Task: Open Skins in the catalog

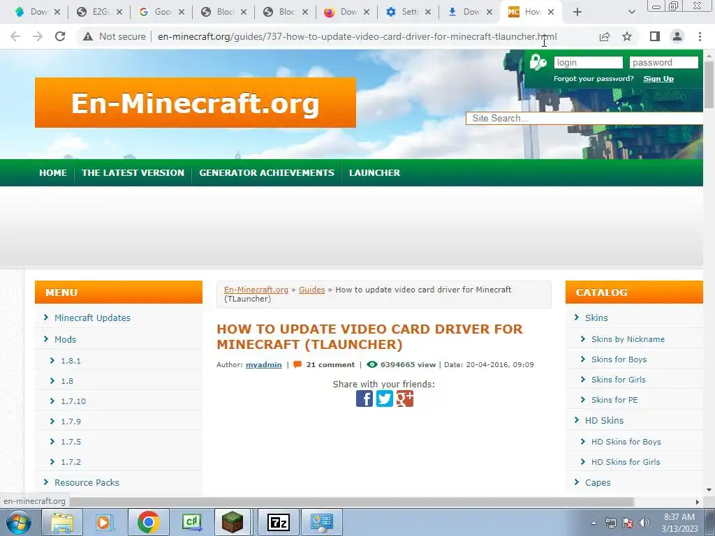Action: point(596,318)
